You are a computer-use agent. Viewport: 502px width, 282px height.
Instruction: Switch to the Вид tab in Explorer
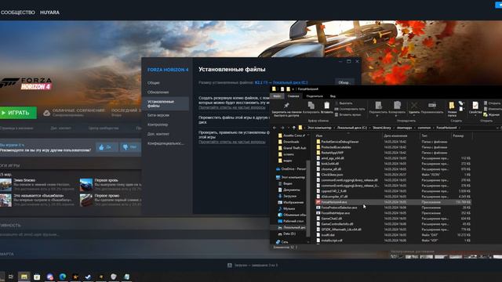[333, 96]
